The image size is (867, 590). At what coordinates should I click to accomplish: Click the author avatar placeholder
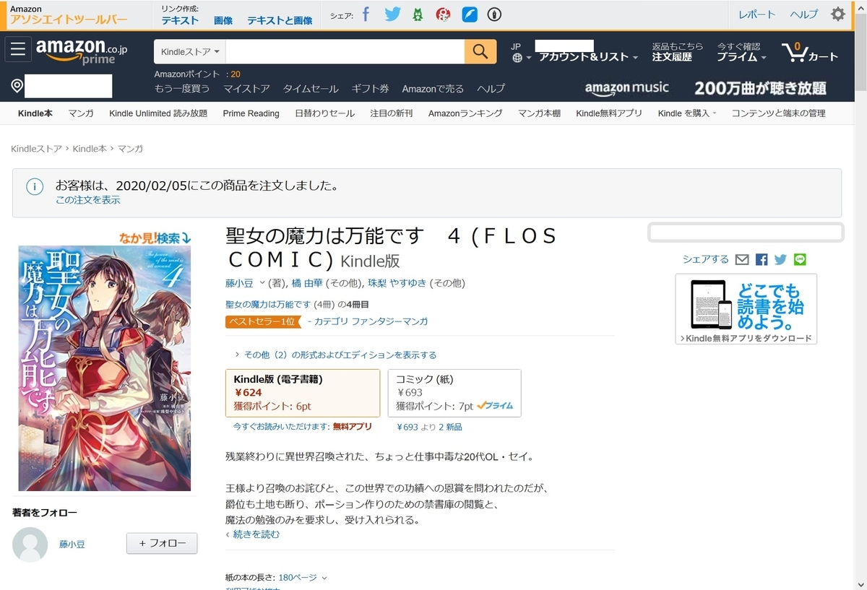point(30,544)
